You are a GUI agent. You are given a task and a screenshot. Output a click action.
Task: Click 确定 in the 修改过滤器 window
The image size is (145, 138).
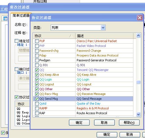[x=107, y=135]
